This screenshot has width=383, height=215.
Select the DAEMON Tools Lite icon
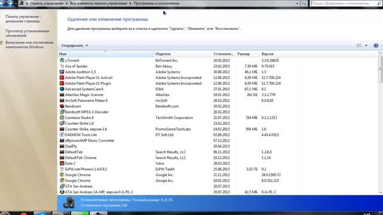point(62,135)
